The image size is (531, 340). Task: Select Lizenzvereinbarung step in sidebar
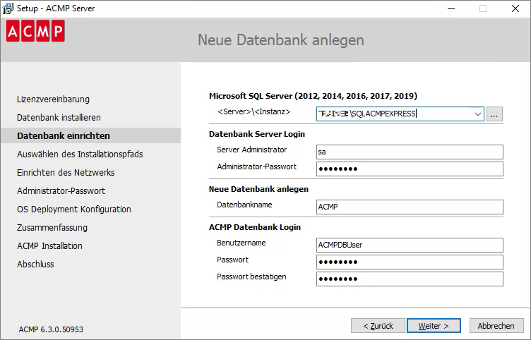point(53,99)
